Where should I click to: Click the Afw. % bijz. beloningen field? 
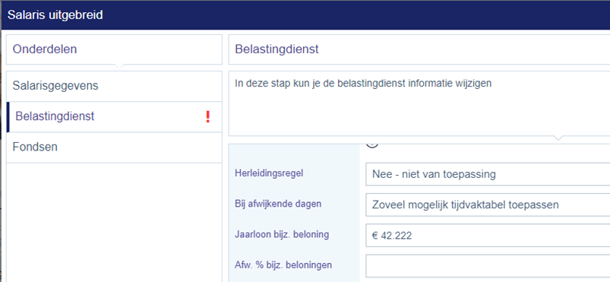point(488,265)
